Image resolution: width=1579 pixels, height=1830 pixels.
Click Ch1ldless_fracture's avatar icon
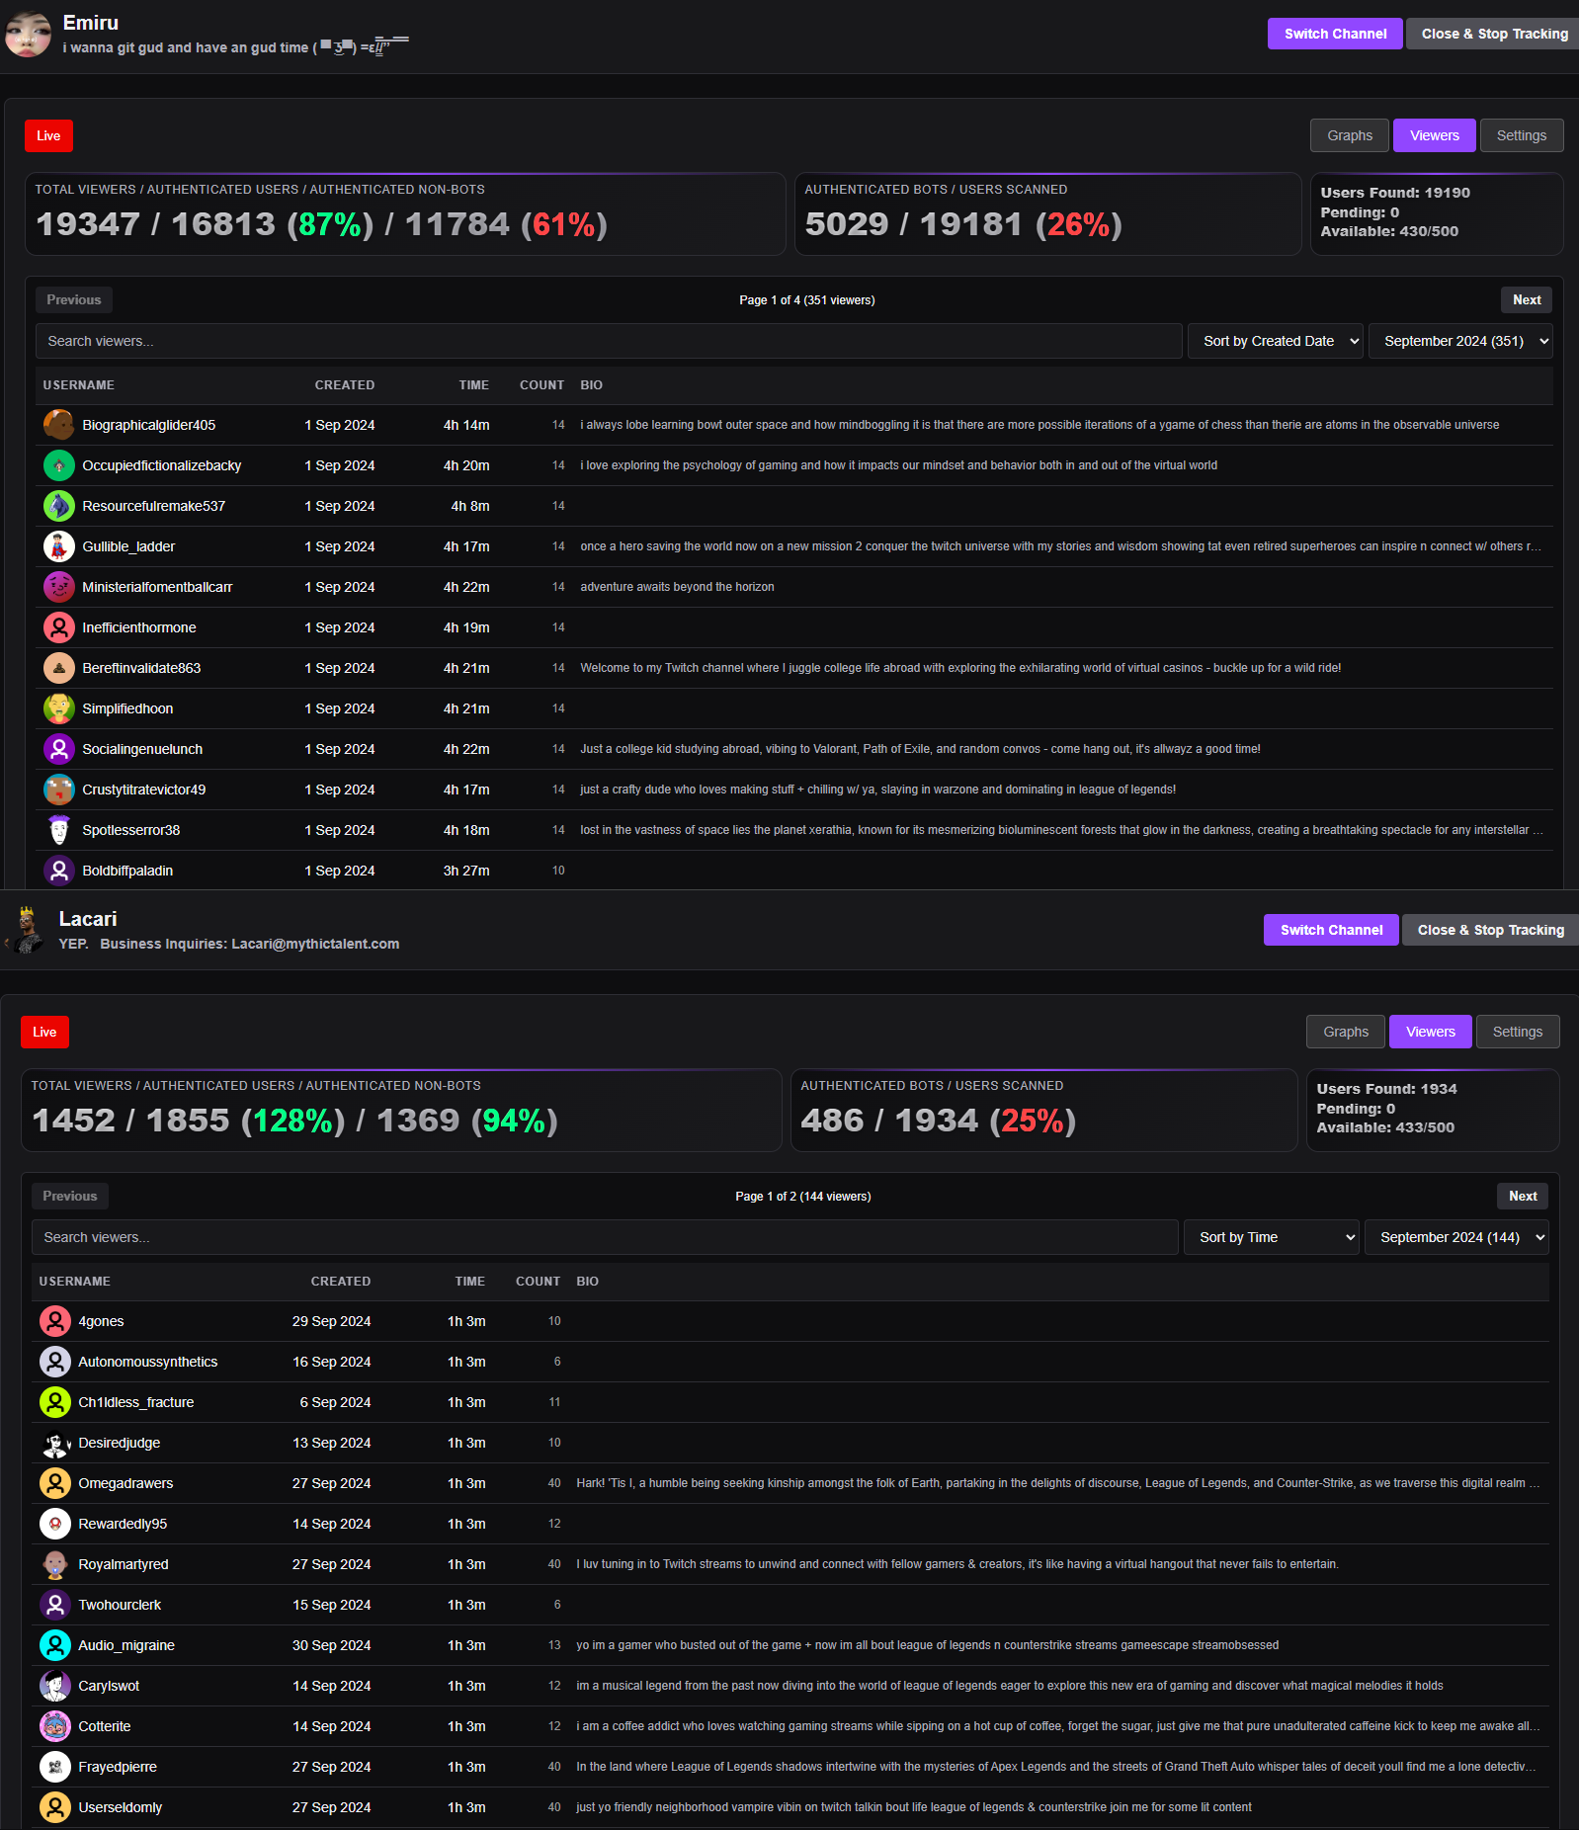pyautogui.click(x=55, y=1402)
